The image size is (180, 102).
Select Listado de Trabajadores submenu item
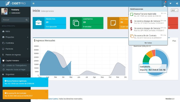click(x=16, y=65)
